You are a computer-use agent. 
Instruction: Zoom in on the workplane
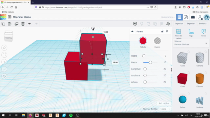coord(4,62)
